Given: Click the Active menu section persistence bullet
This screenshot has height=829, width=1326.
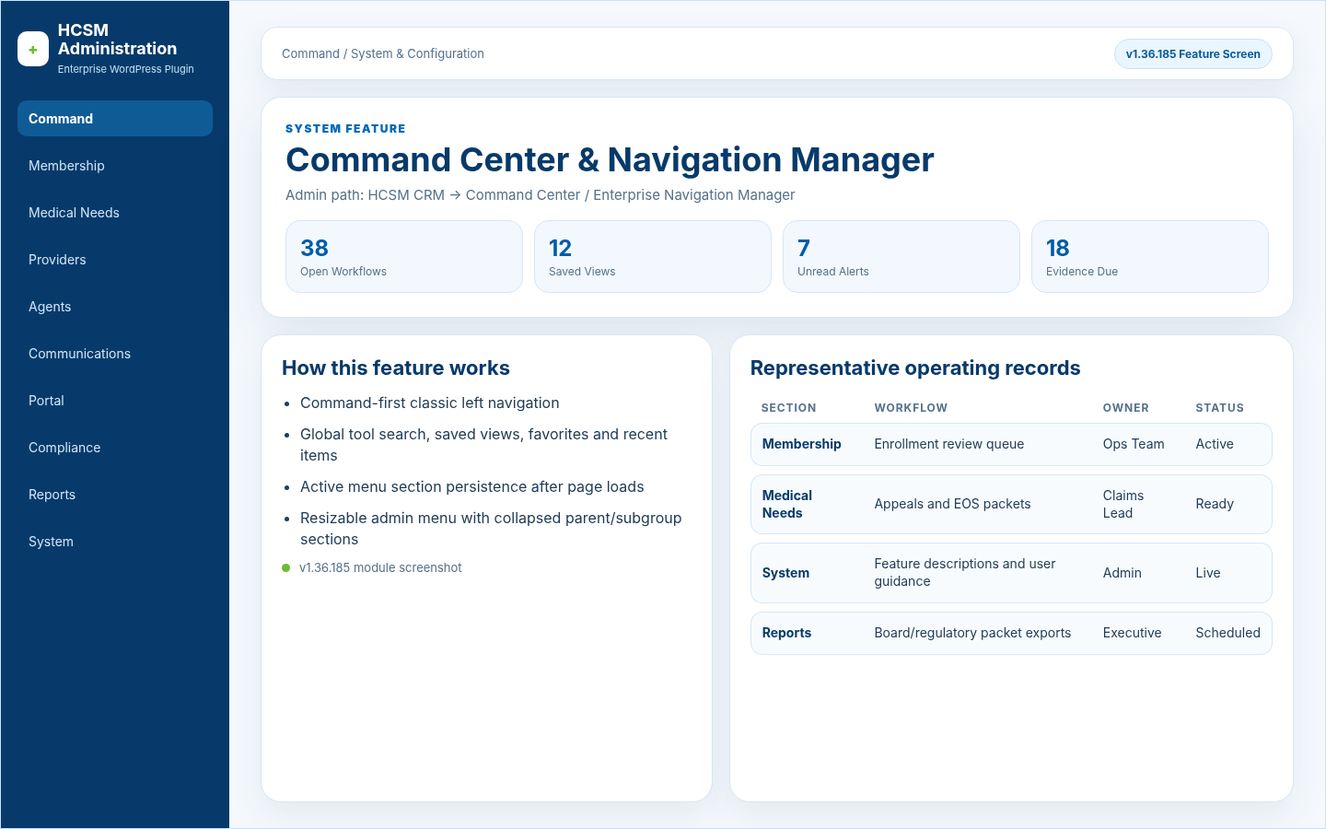Looking at the screenshot, I should [472, 487].
